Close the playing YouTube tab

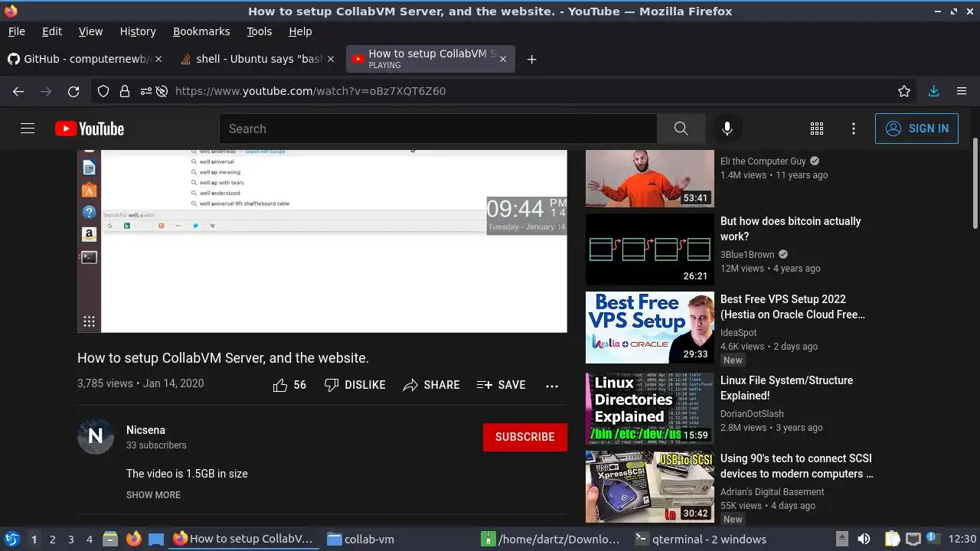tap(502, 60)
